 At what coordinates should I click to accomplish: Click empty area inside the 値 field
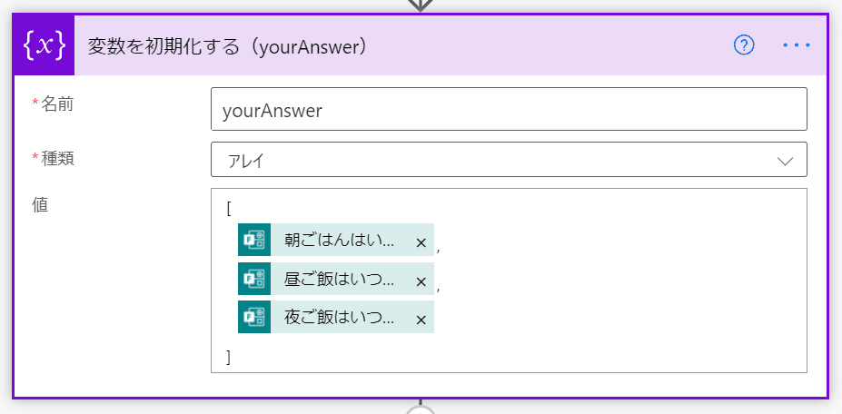coord(618,281)
